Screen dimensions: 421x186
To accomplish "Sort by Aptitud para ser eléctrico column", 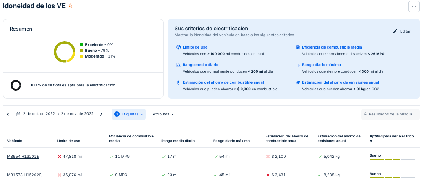I will point(391,138).
